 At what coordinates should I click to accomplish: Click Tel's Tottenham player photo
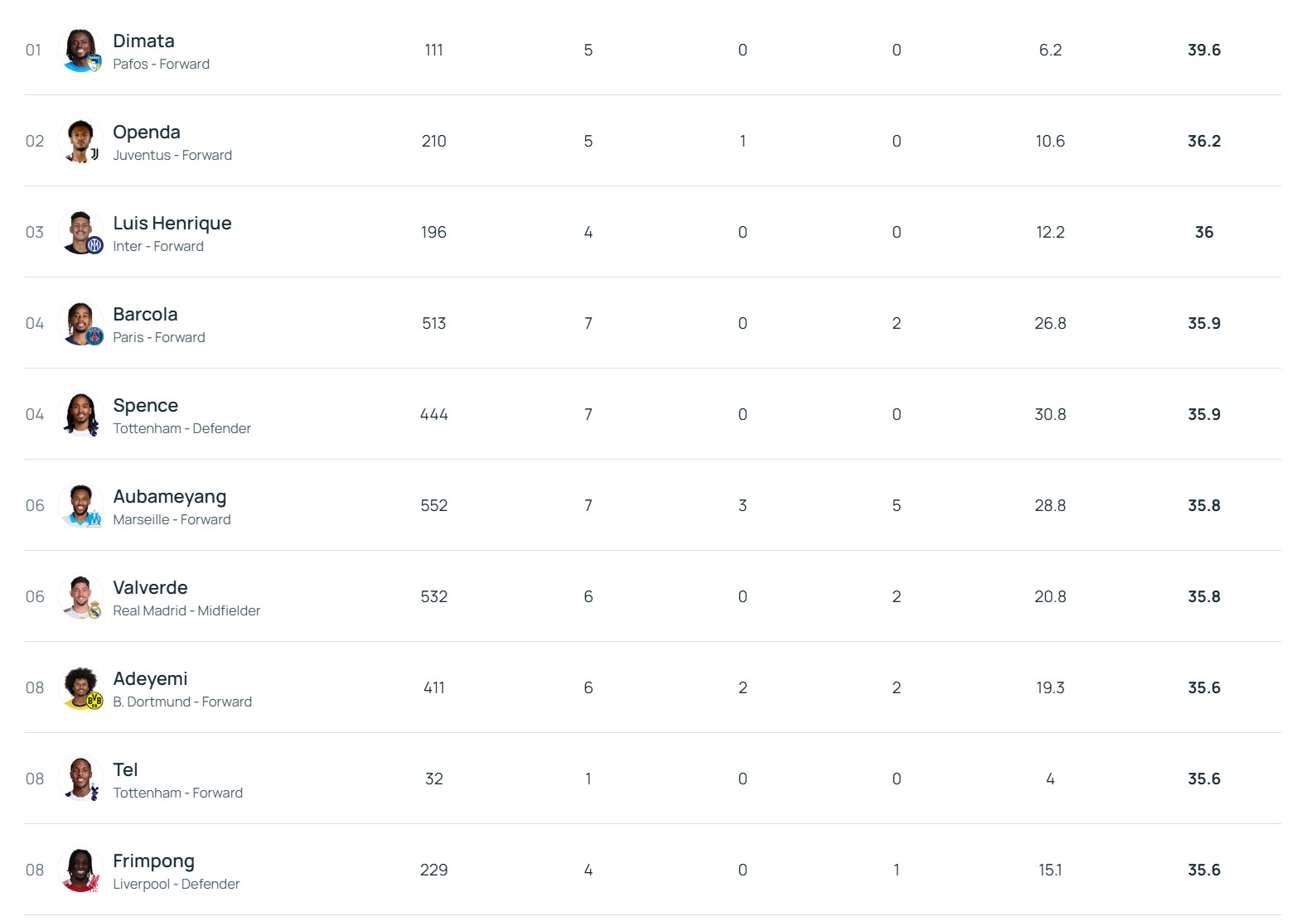81,779
